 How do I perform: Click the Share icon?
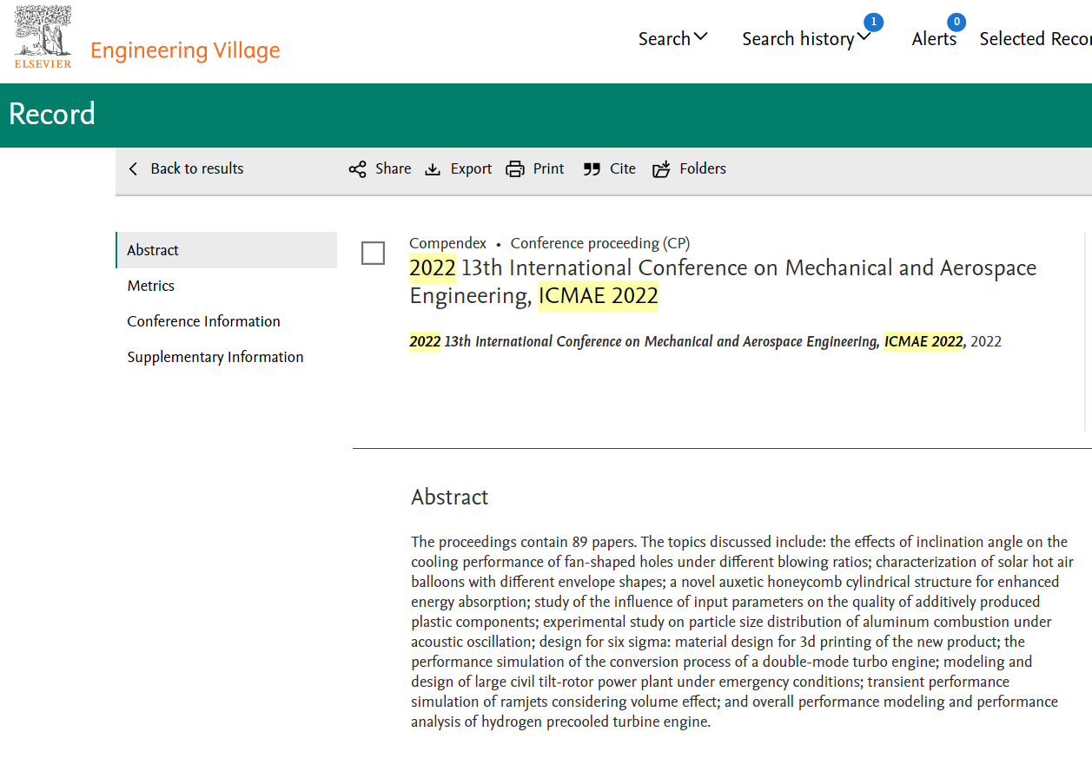357,169
